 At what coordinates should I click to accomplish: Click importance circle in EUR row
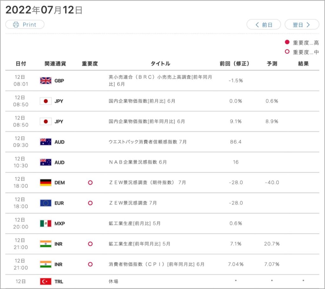[x=90, y=203]
